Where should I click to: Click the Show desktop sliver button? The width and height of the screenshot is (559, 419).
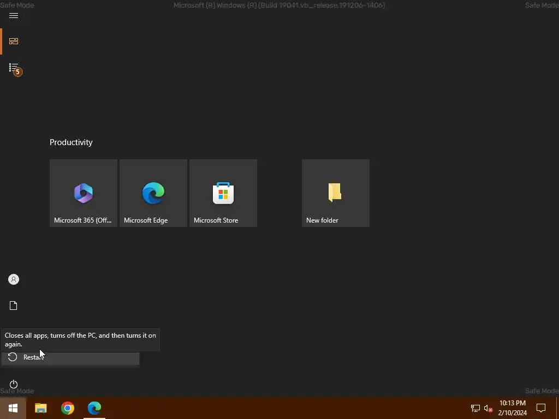(x=557, y=408)
